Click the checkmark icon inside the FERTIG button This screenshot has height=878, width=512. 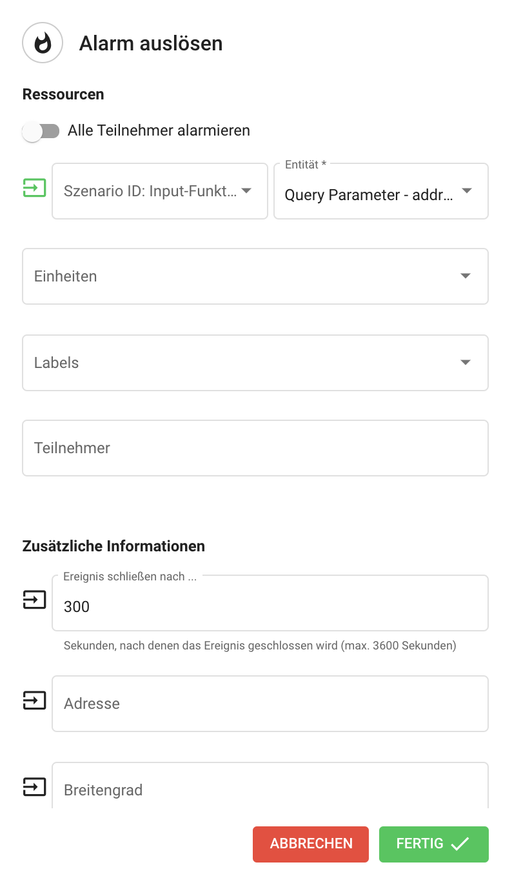tap(460, 844)
